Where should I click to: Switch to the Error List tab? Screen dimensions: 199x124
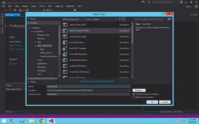9,112
